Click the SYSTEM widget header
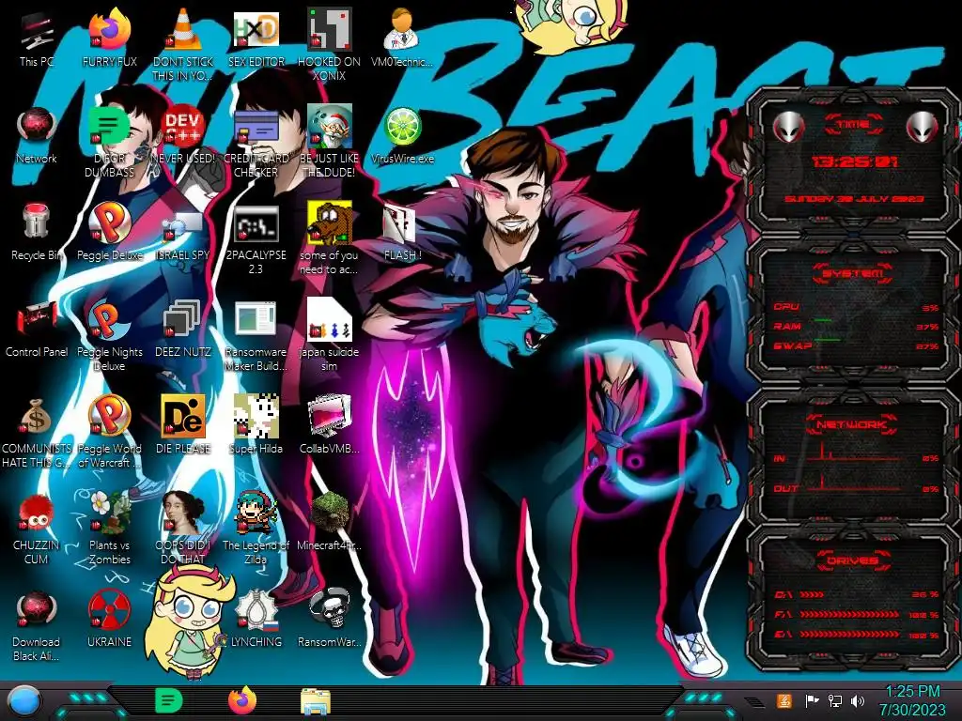This screenshot has width=962, height=721. (x=853, y=273)
